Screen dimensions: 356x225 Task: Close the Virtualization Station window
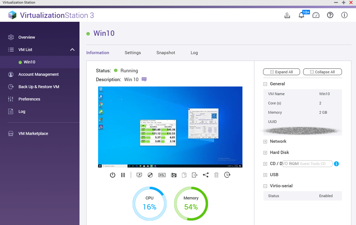point(351,2)
